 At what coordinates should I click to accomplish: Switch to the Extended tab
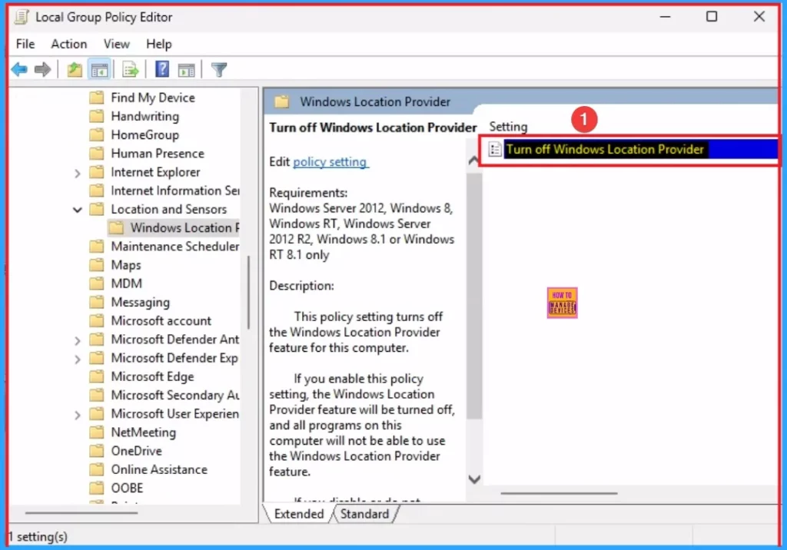(x=299, y=513)
